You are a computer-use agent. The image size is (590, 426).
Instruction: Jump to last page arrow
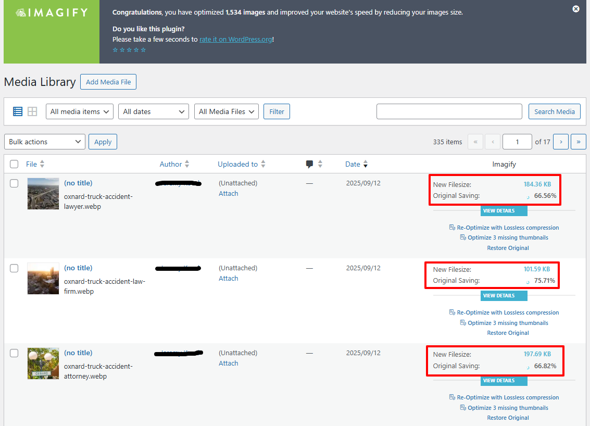(579, 142)
